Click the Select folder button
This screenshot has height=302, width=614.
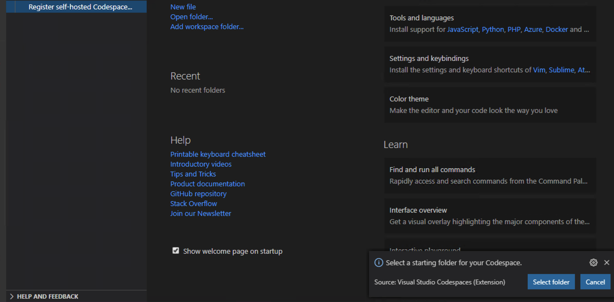pos(551,282)
